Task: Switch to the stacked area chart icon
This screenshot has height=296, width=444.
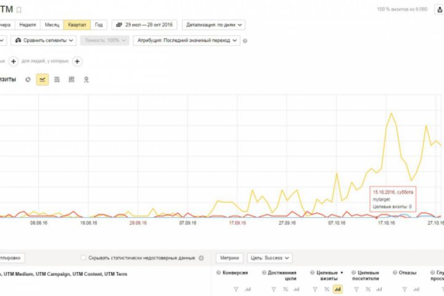Action: pos(57,80)
